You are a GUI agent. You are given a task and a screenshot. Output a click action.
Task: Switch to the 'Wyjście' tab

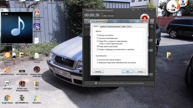pos(103,26)
